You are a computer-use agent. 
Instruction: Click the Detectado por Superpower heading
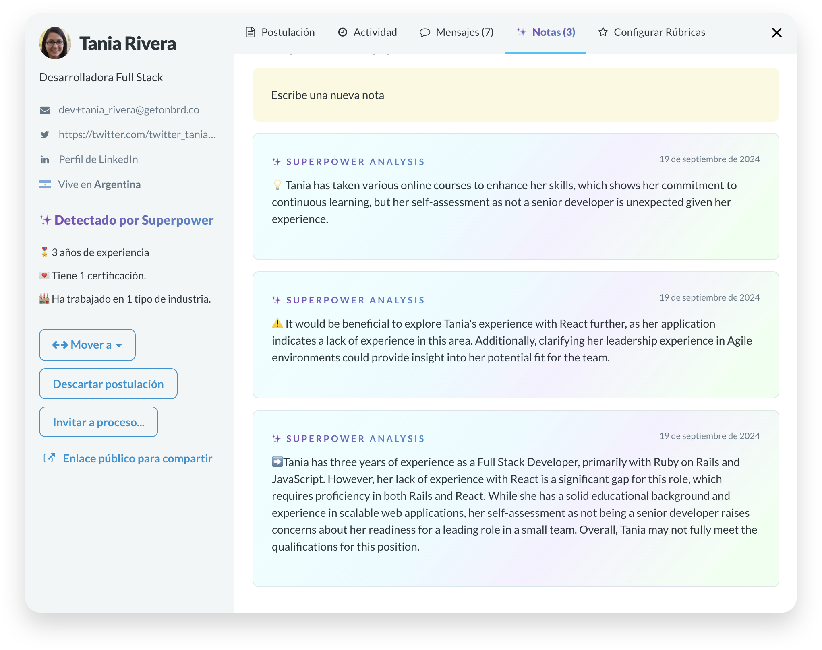pos(134,220)
